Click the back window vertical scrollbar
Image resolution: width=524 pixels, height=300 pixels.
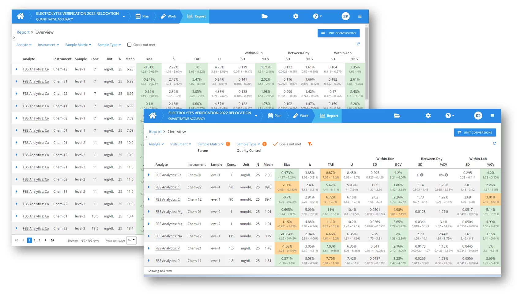367,61
